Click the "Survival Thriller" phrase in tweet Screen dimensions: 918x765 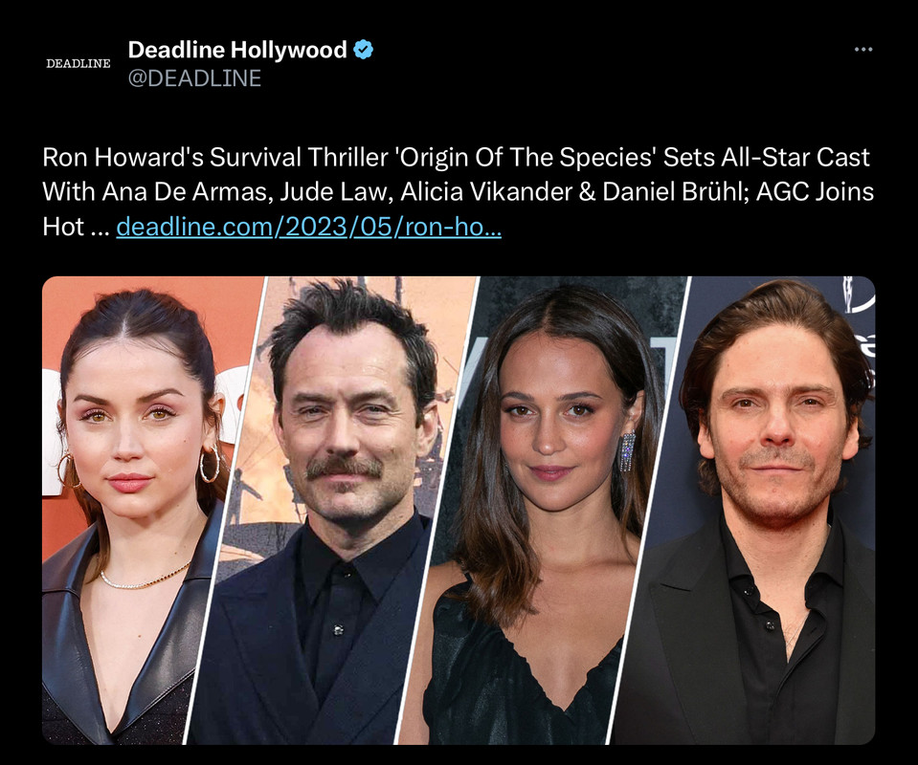pyautogui.click(x=300, y=158)
